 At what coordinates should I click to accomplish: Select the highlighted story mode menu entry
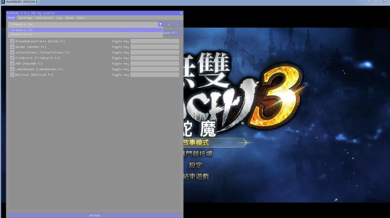click(x=215, y=143)
